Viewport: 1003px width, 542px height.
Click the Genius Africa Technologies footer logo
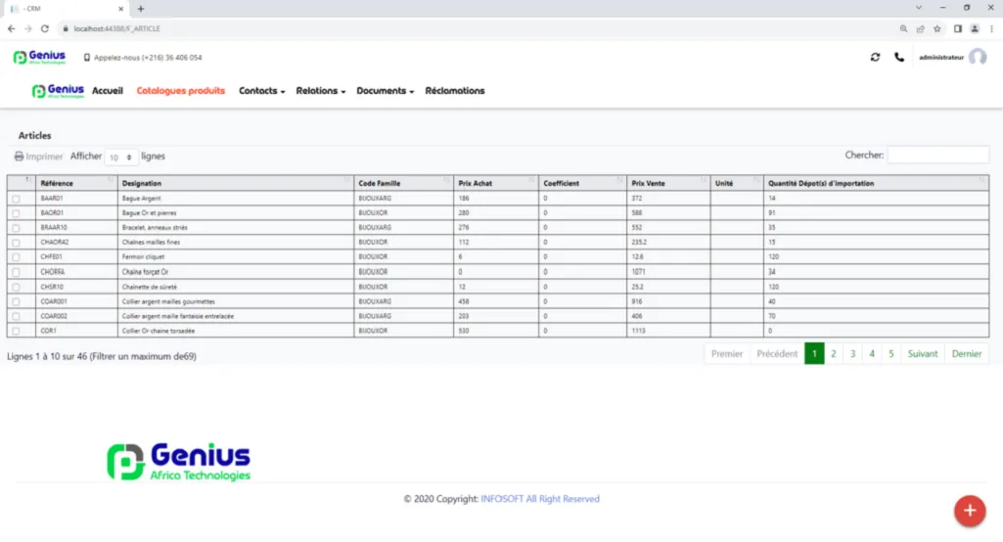click(178, 462)
